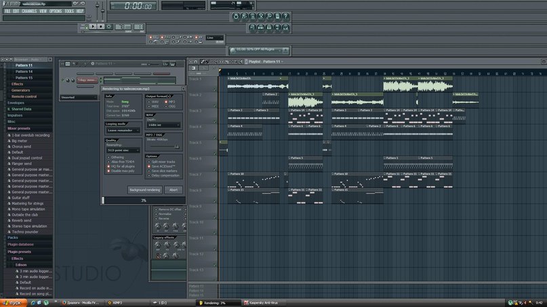Open the Looping mode Leave remainder dropdown

(x=123, y=131)
